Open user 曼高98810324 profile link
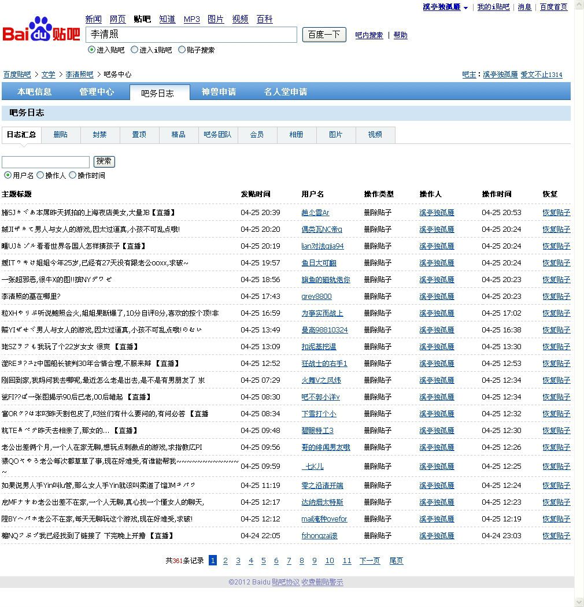The height and width of the screenshot is (607, 584). [324, 330]
